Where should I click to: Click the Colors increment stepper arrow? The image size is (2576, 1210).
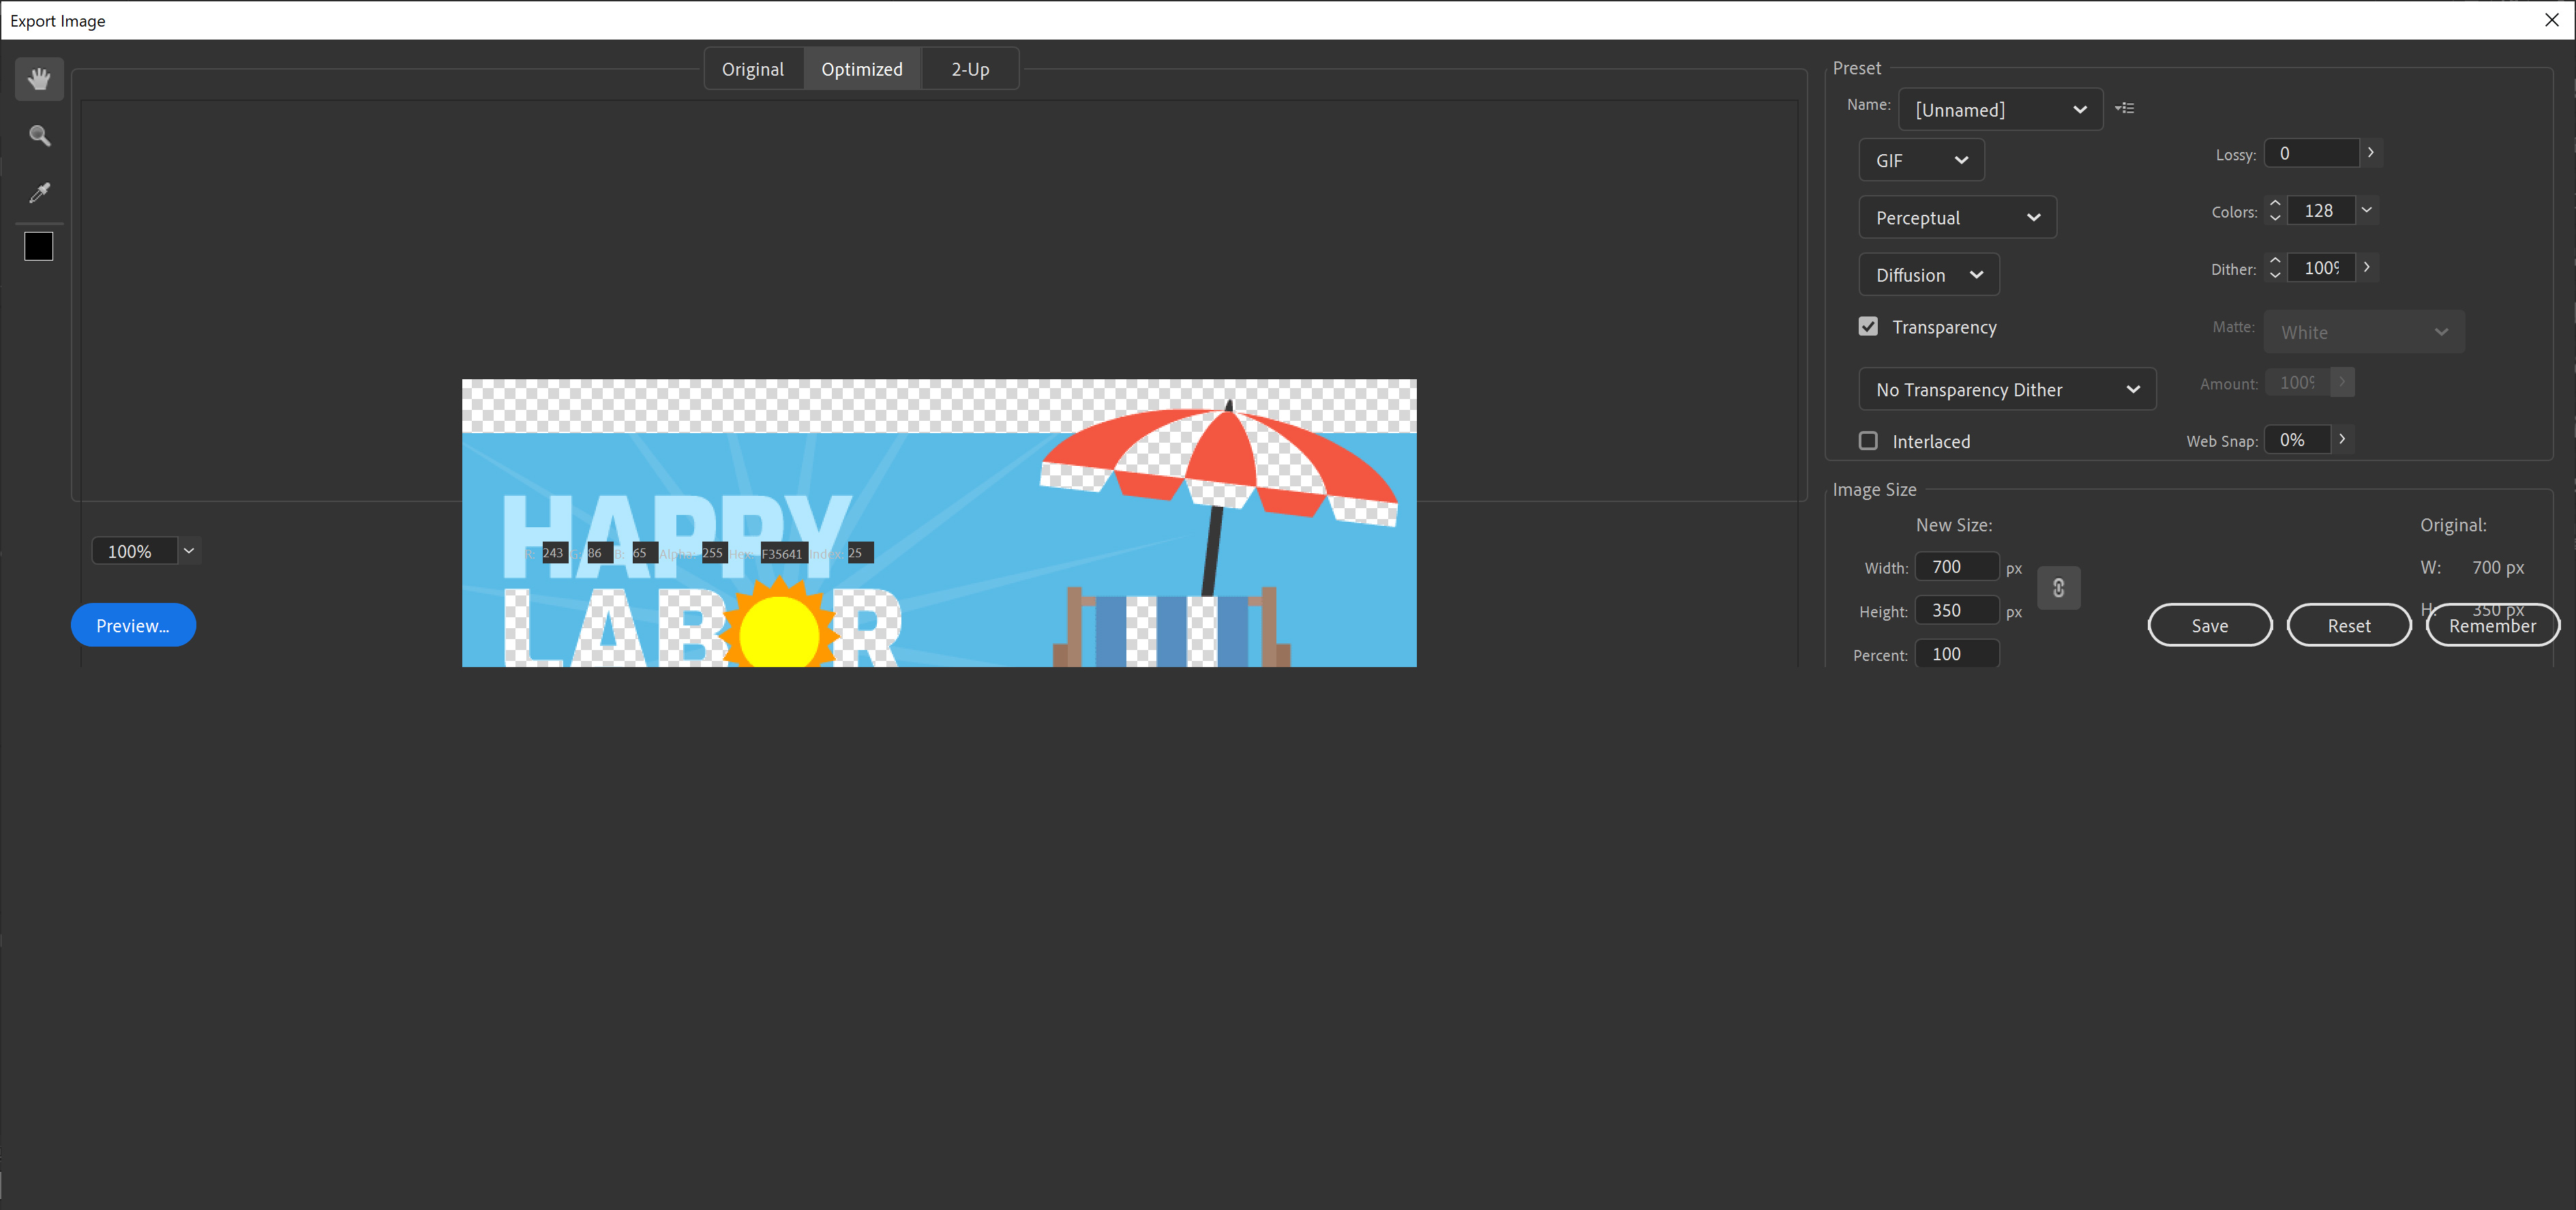(x=2275, y=204)
